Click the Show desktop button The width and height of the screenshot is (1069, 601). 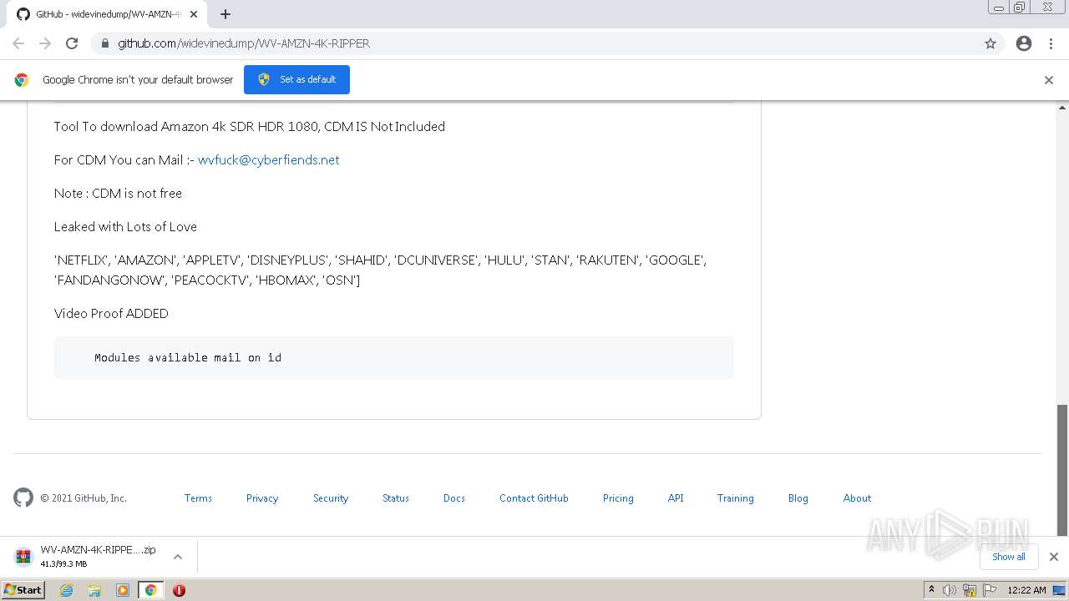[x=1060, y=590]
